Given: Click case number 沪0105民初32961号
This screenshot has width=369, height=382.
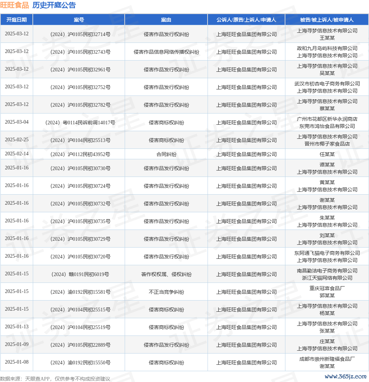Looking at the screenshot, I should pyautogui.click(x=80, y=70).
